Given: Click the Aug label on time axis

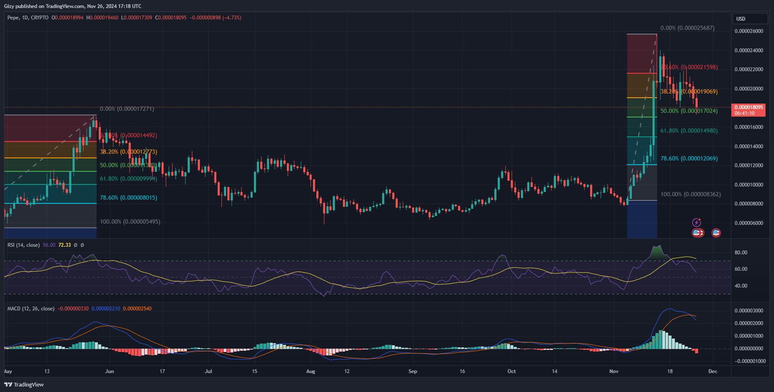Looking at the screenshot, I should click(311, 371).
